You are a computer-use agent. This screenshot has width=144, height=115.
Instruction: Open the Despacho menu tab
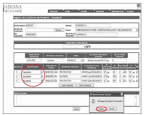pos(54,11)
